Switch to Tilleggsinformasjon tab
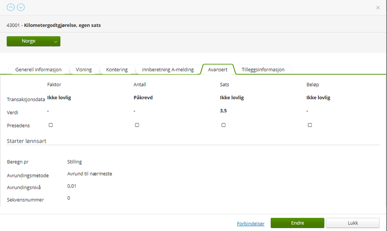 click(x=263, y=70)
